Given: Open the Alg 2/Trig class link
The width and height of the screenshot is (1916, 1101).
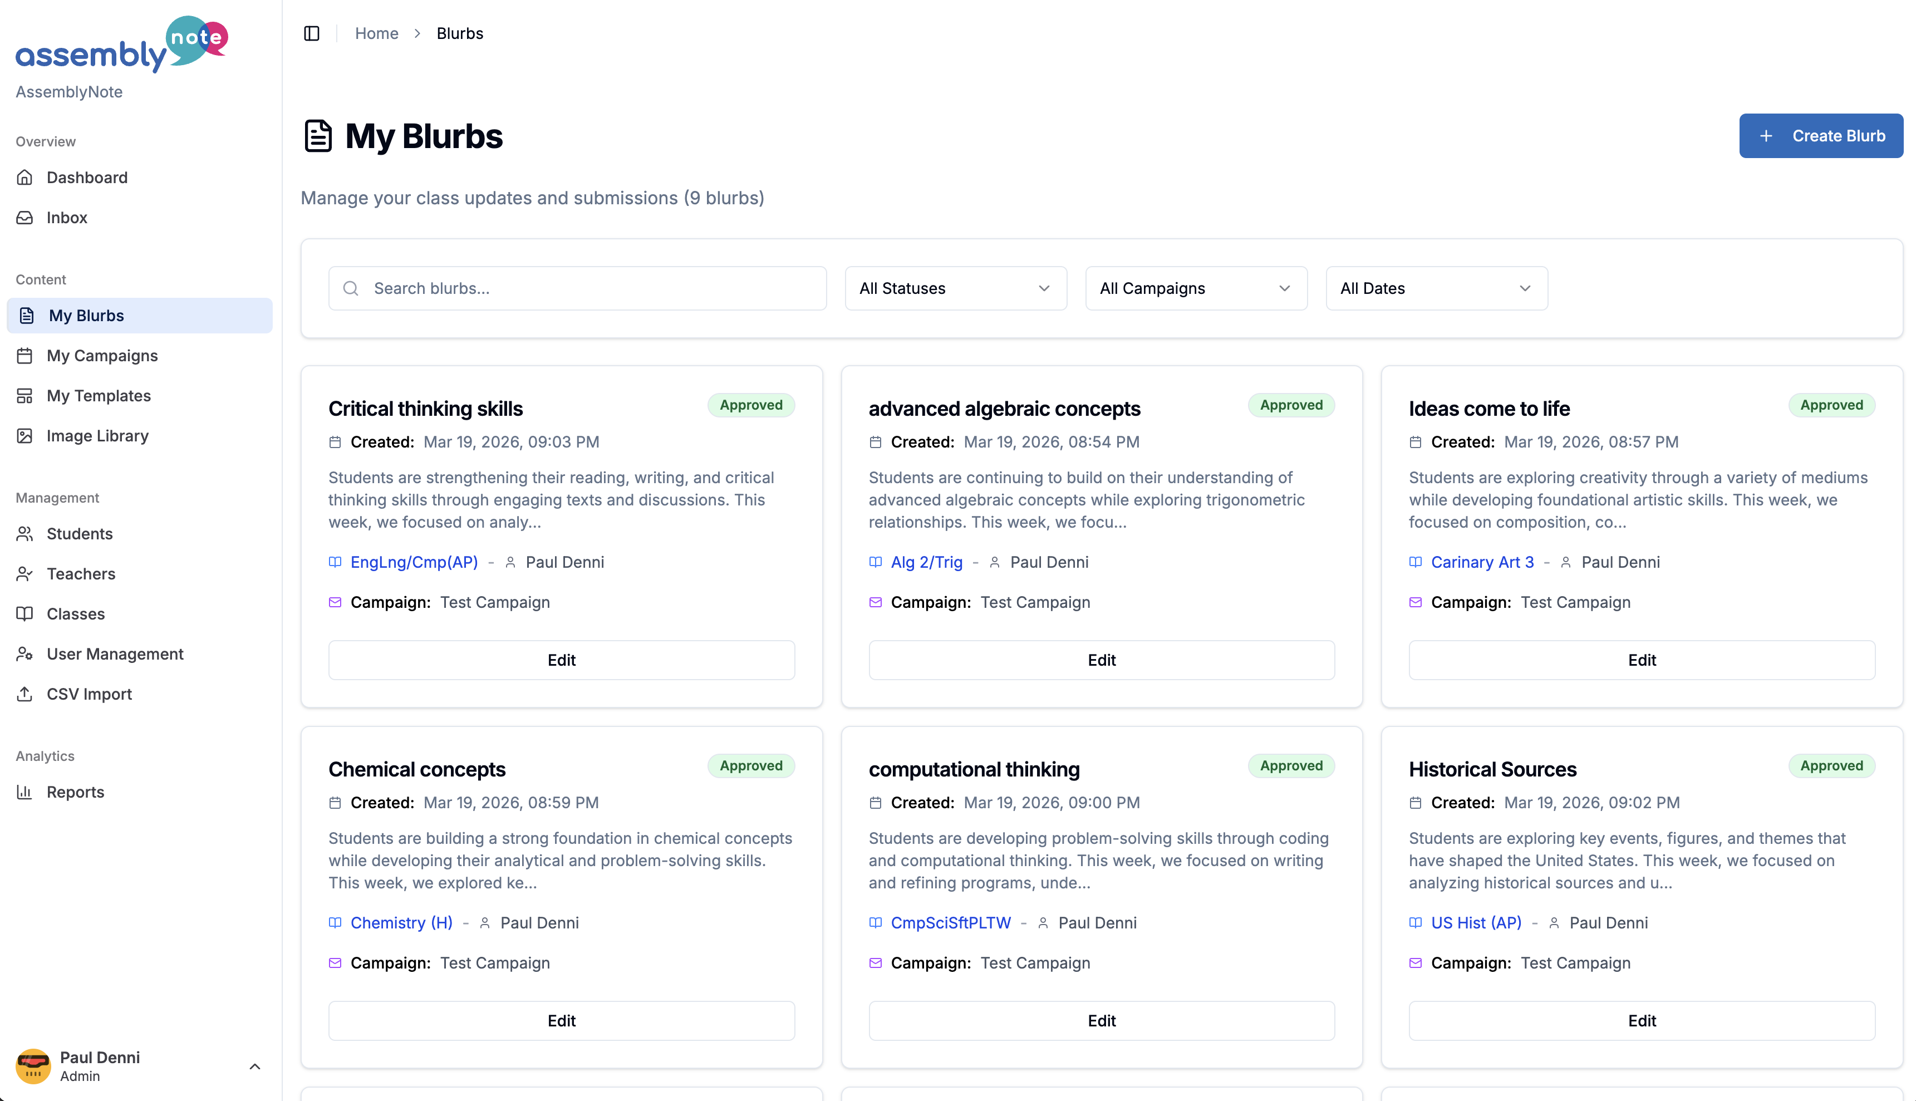Looking at the screenshot, I should click(926, 562).
